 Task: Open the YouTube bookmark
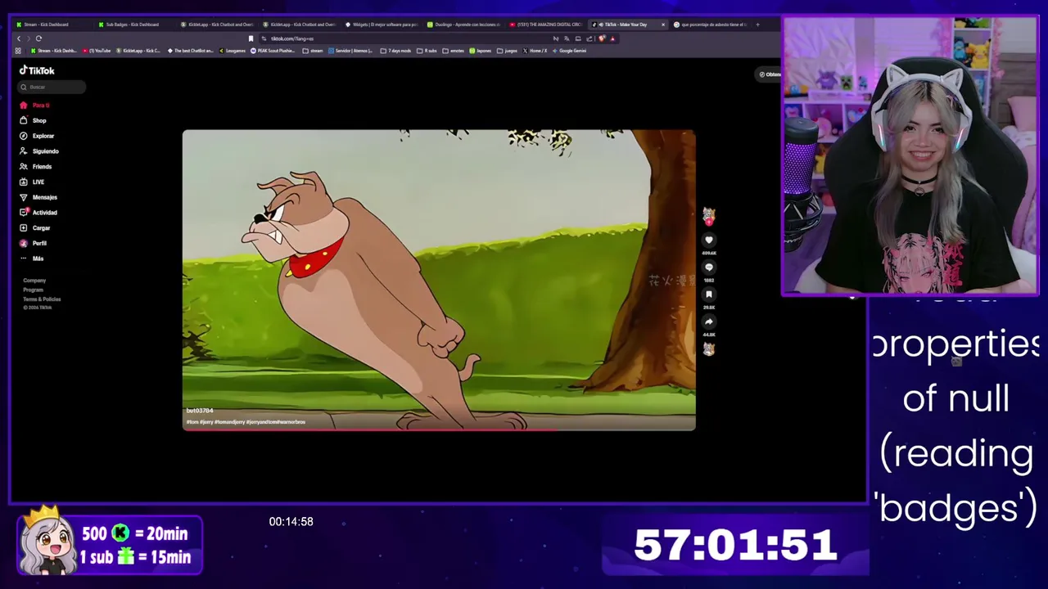click(x=97, y=51)
